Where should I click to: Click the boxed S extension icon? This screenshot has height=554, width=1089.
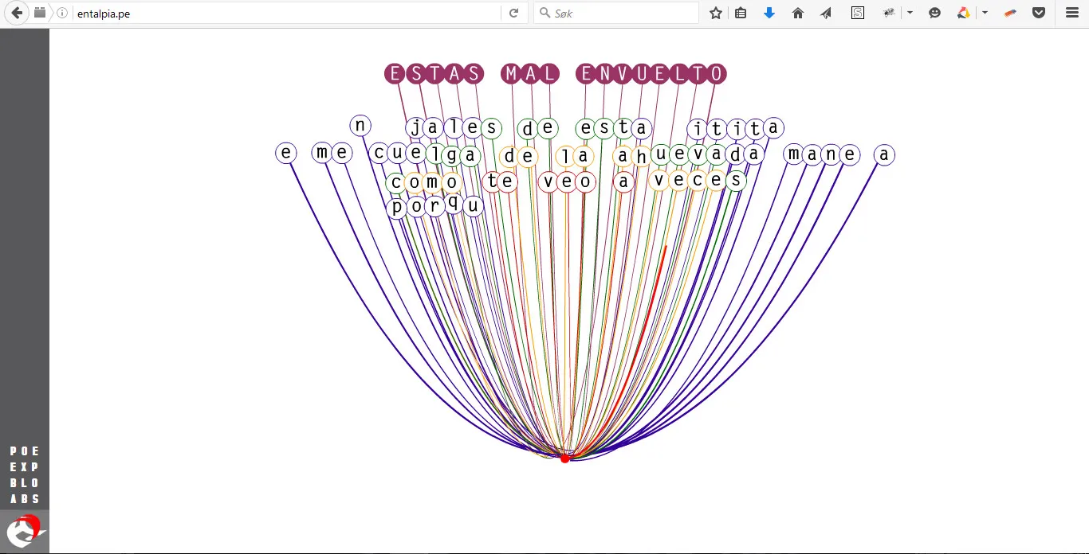858,13
